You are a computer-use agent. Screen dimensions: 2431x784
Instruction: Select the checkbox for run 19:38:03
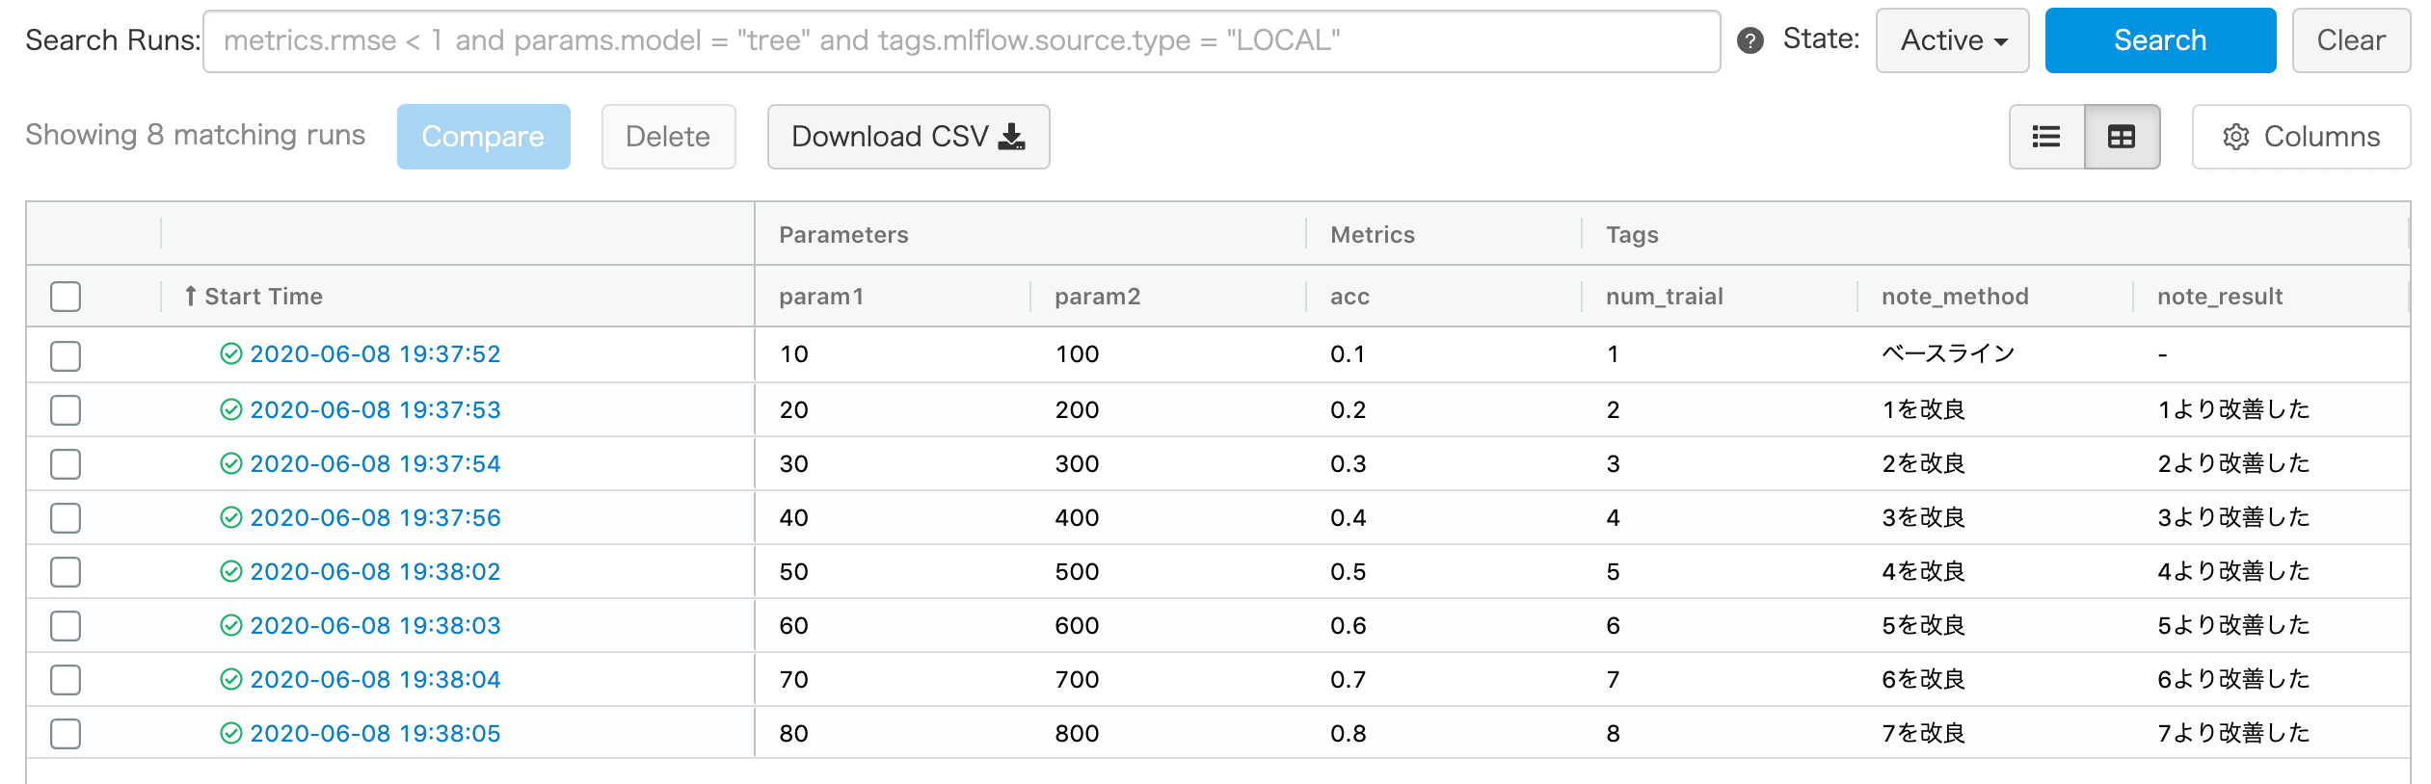[x=66, y=626]
